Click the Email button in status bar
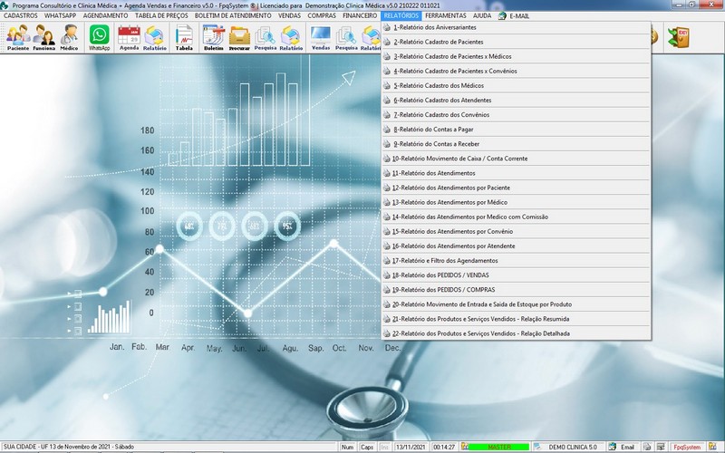Screen dimensions: 725x453 point(627,447)
